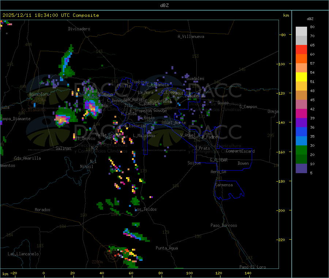Click the slate 5-10 dBZ legend band
This screenshot has width=329, height=278.
click(x=301, y=168)
